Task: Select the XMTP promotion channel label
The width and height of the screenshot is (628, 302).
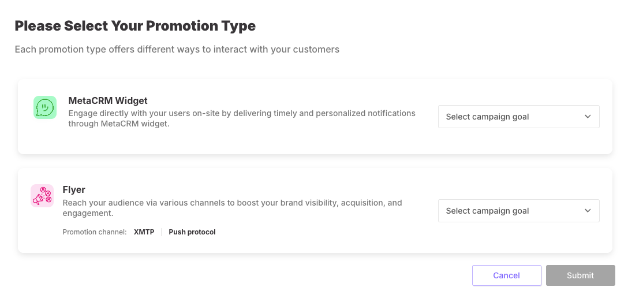Action: (144, 232)
